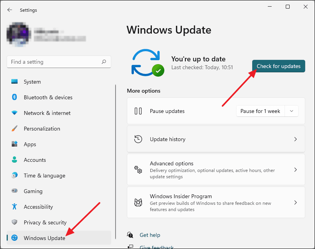Click the Network & internet globe icon
The width and height of the screenshot is (315, 249).
(x=15, y=113)
